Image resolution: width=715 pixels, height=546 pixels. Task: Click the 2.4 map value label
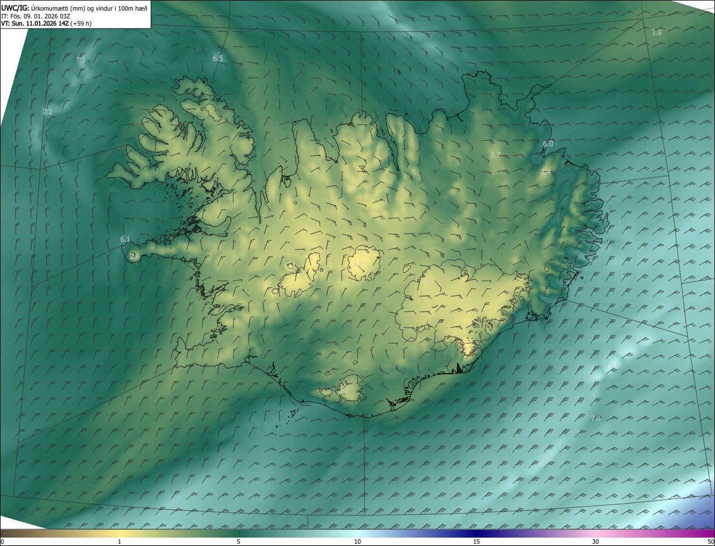546,172
